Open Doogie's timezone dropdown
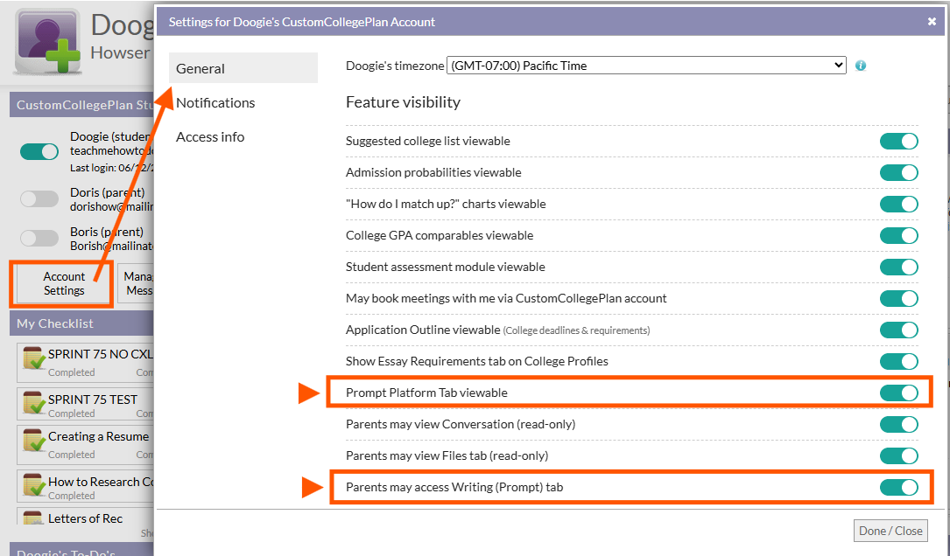 (x=646, y=66)
